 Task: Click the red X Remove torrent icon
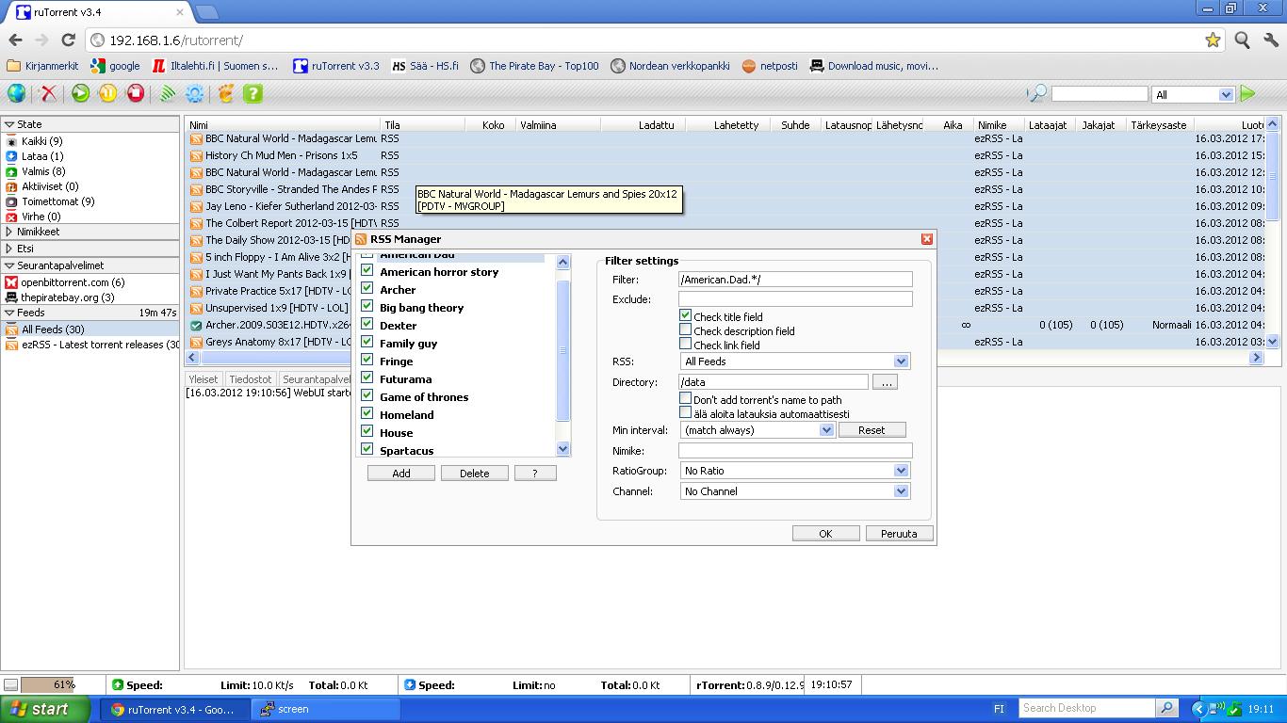pos(48,93)
